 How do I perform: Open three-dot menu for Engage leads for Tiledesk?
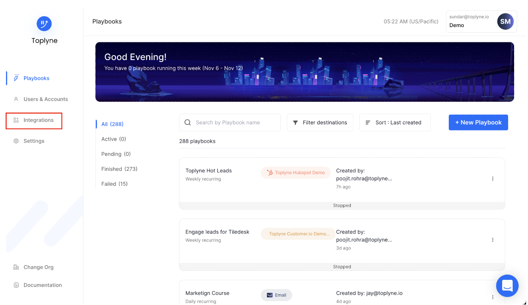(x=492, y=240)
